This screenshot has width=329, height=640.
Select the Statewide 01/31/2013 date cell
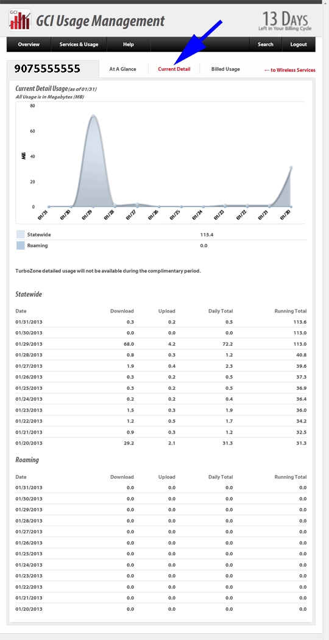click(x=29, y=322)
